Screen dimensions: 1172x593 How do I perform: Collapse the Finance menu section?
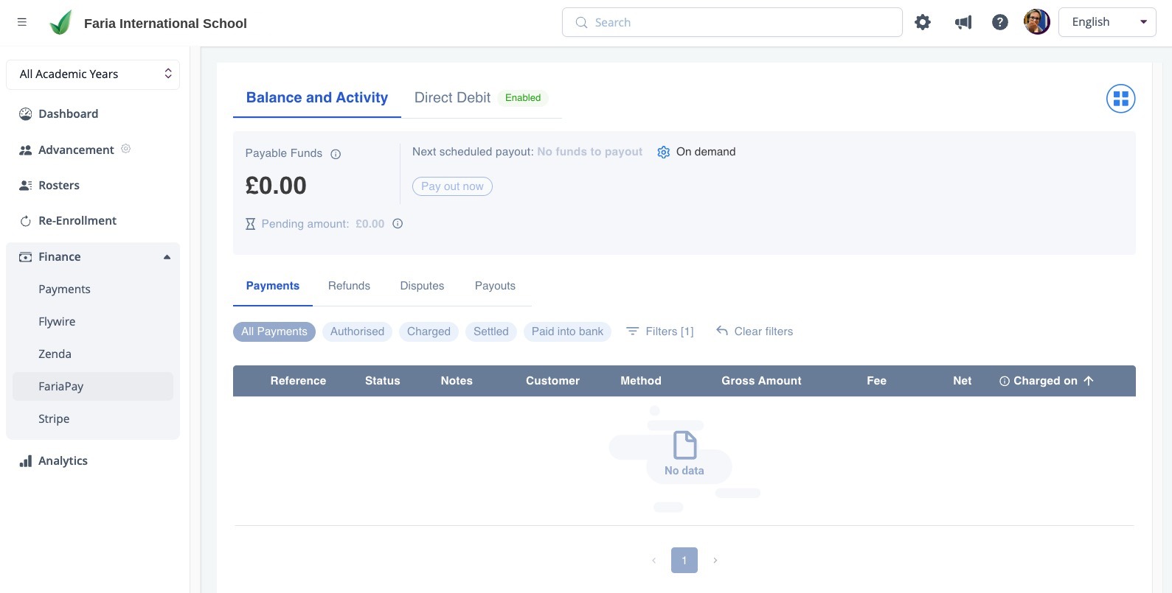(x=167, y=257)
